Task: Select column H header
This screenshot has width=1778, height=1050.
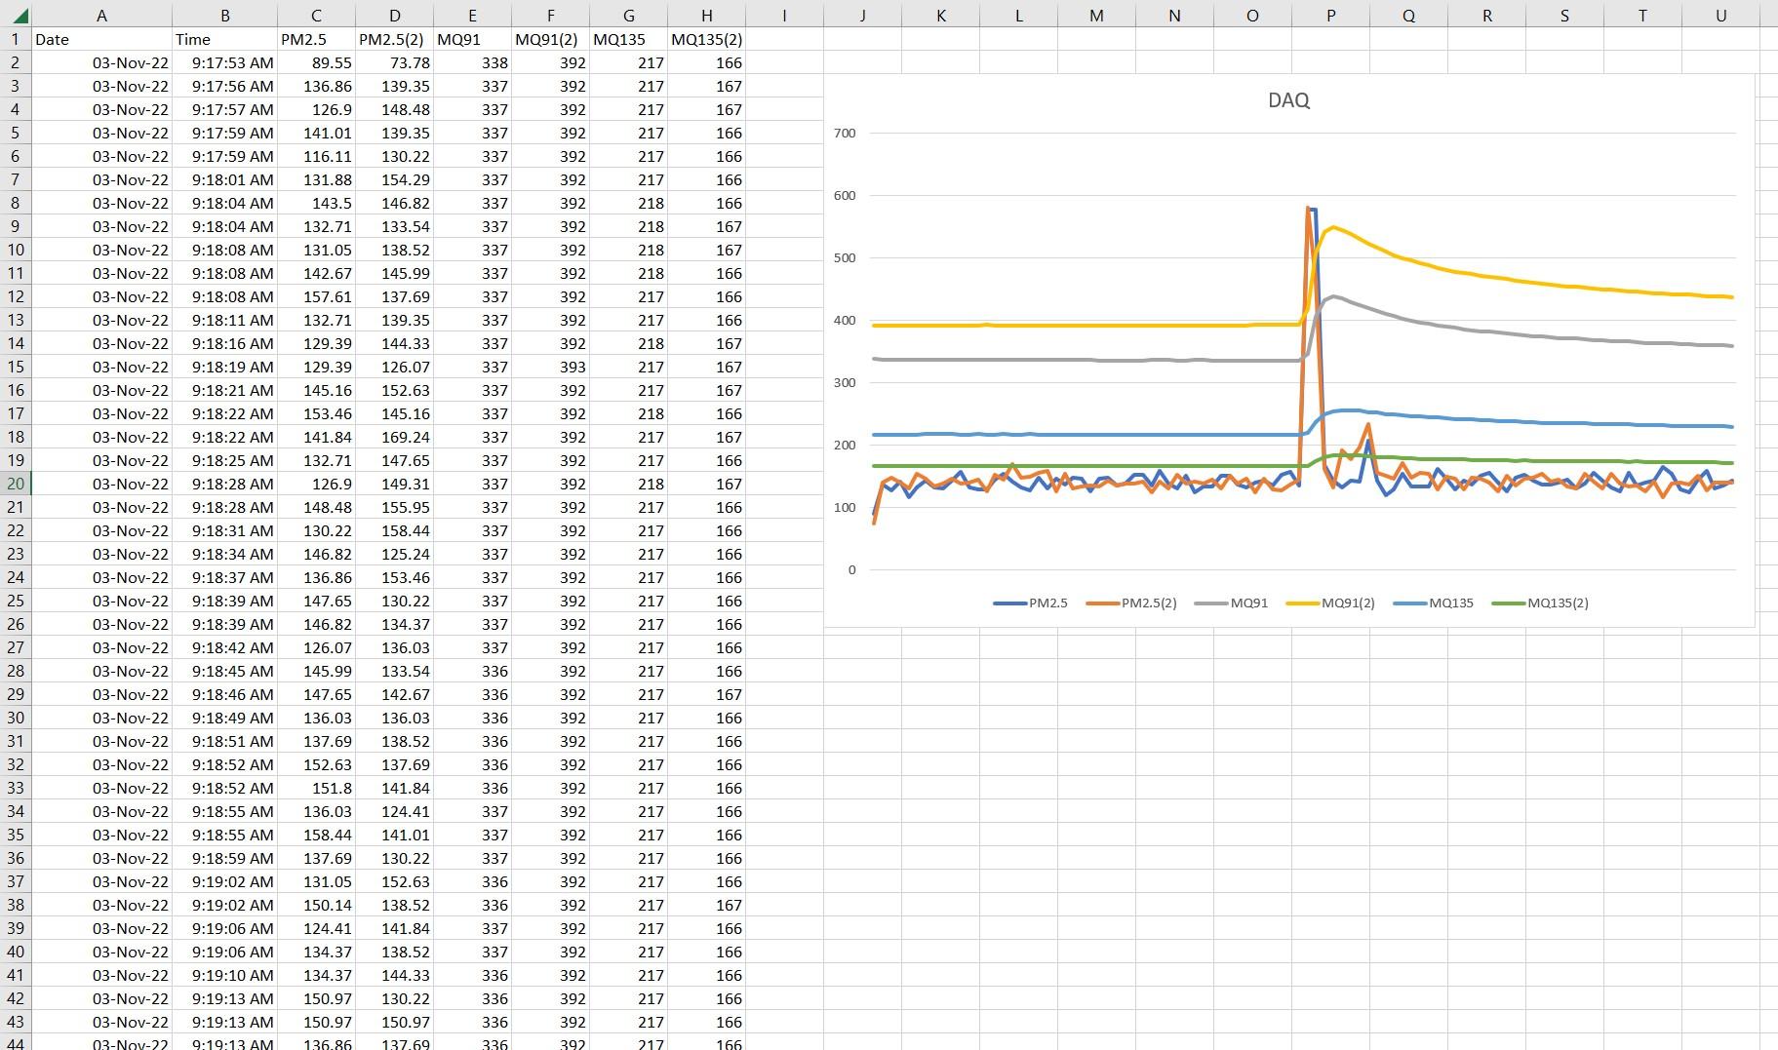Action: (706, 15)
